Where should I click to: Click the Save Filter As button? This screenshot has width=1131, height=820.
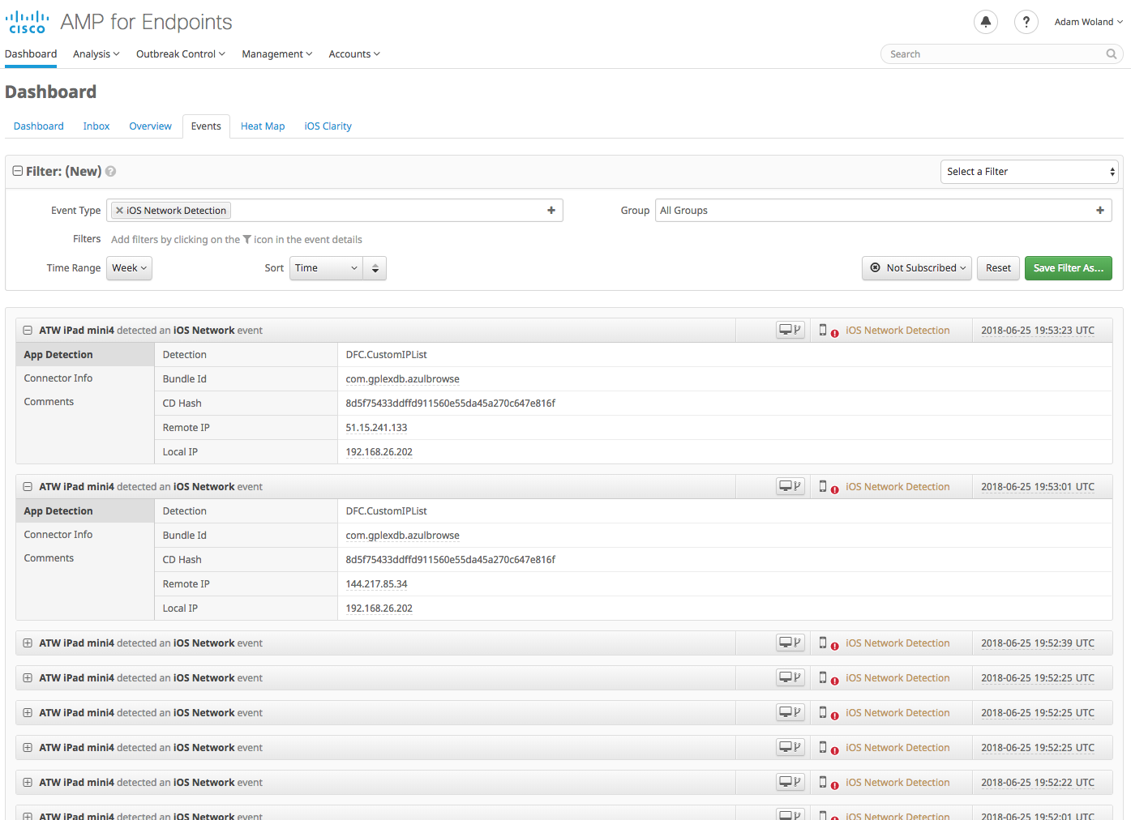coord(1068,268)
